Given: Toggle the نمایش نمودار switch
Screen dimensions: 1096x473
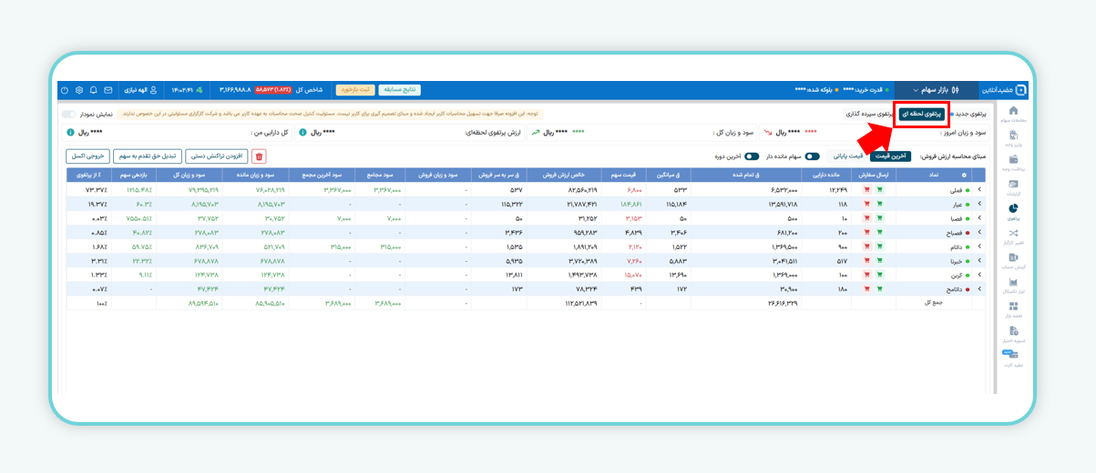Looking at the screenshot, I should pos(69,115).
